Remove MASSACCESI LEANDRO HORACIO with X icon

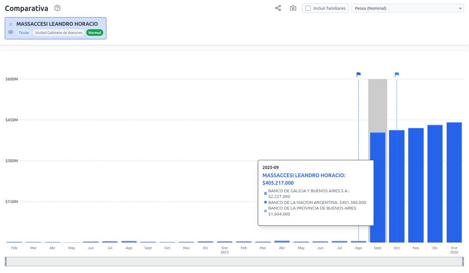11,24
